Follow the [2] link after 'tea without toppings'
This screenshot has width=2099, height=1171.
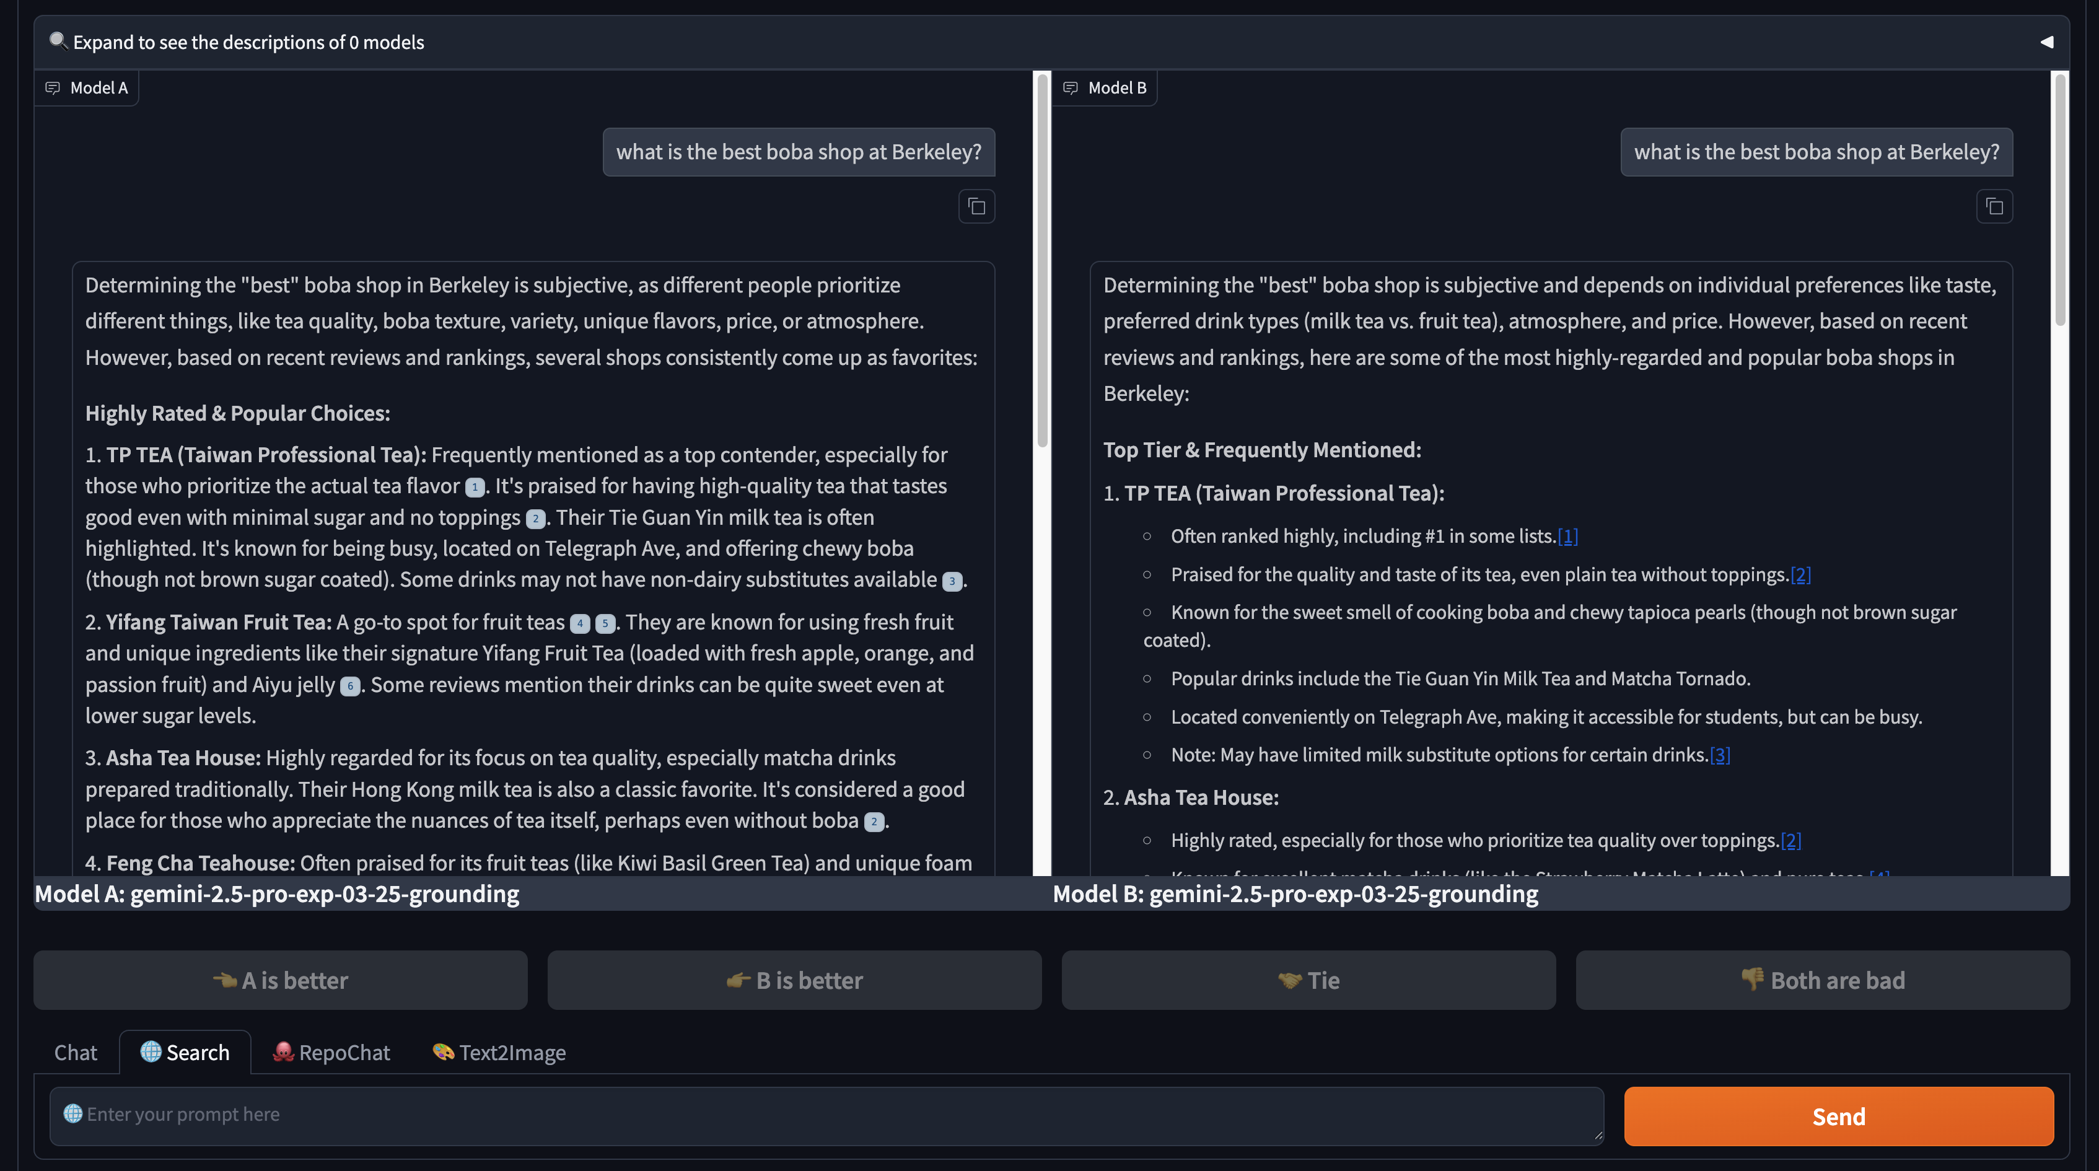click(x=1801, y=574)
